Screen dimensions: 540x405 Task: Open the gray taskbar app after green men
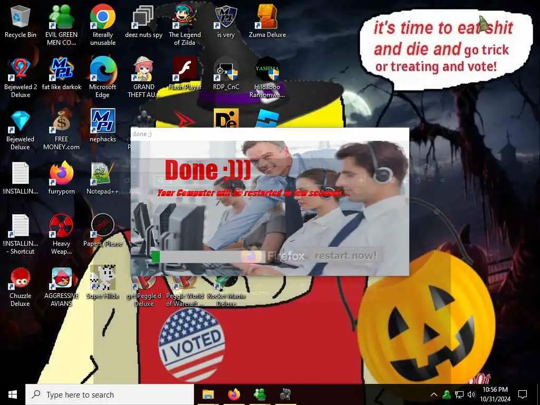tap(285, 394)
